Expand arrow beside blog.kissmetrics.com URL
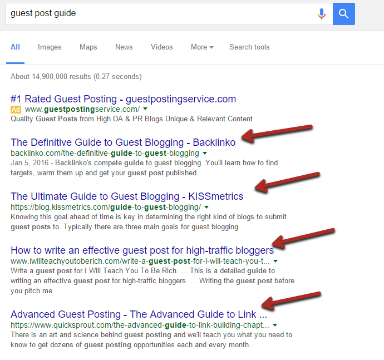Screen dimensions: 384x360 click(206, 207)
